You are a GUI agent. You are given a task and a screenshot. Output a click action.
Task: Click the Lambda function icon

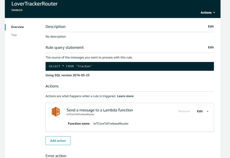[56, 112]
